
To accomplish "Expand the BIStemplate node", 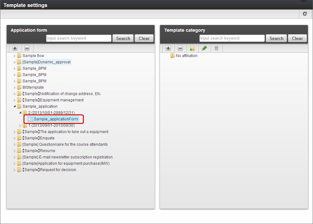I will coord(15,87).
